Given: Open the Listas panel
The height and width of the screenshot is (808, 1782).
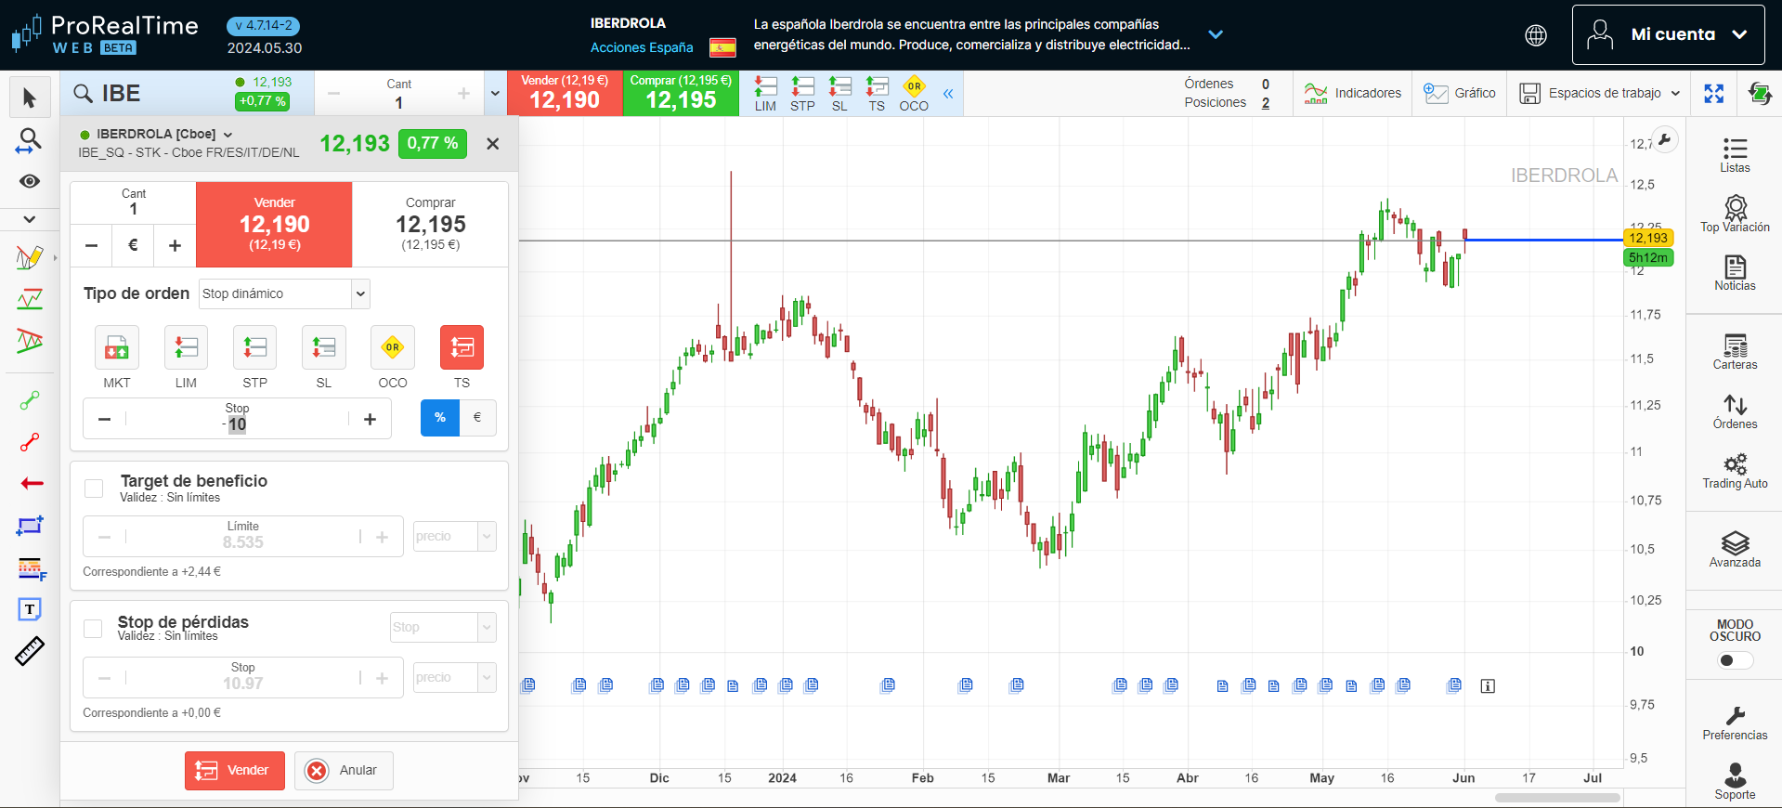Looking at the screenshot, I should pos(1735,155).
